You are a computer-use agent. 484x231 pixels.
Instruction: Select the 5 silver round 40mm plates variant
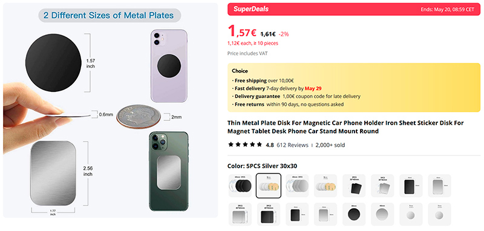pos(297,186)
